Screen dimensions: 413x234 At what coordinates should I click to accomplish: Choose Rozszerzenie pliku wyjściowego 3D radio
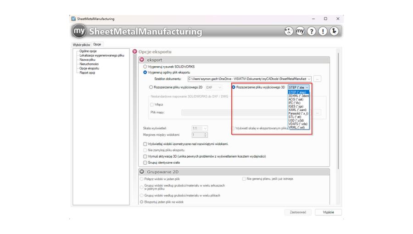coord(234,87)
